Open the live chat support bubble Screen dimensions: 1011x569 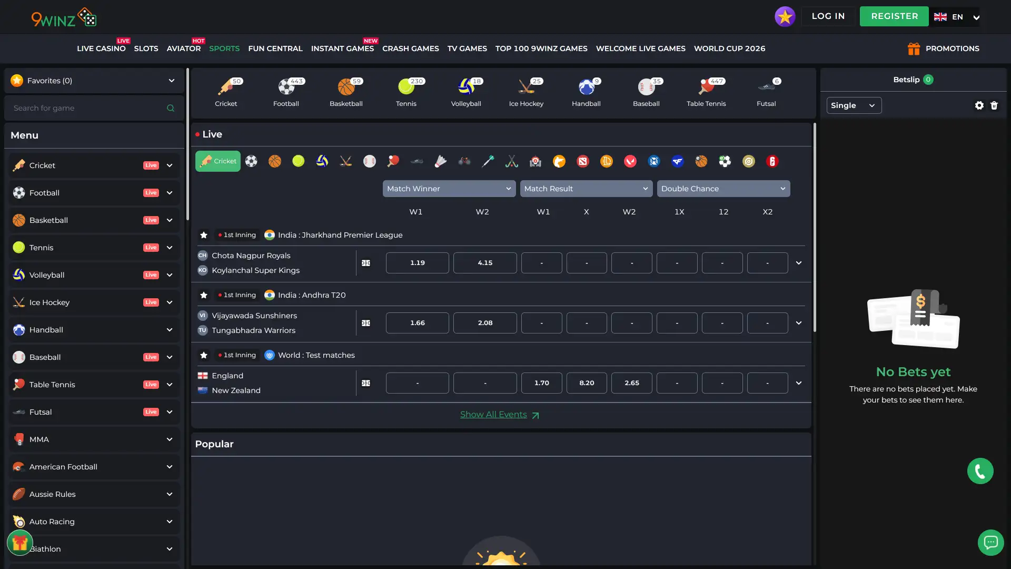[x=991, y=543]
